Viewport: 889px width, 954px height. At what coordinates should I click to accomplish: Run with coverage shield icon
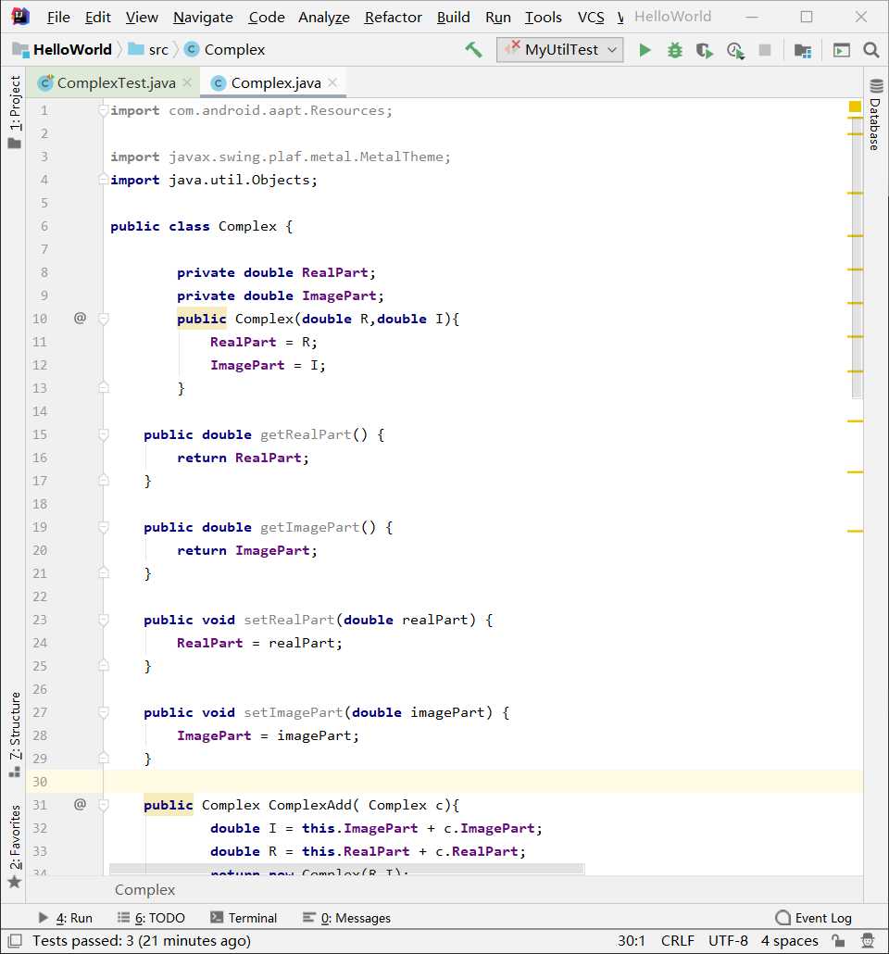(x=705, y=50)
